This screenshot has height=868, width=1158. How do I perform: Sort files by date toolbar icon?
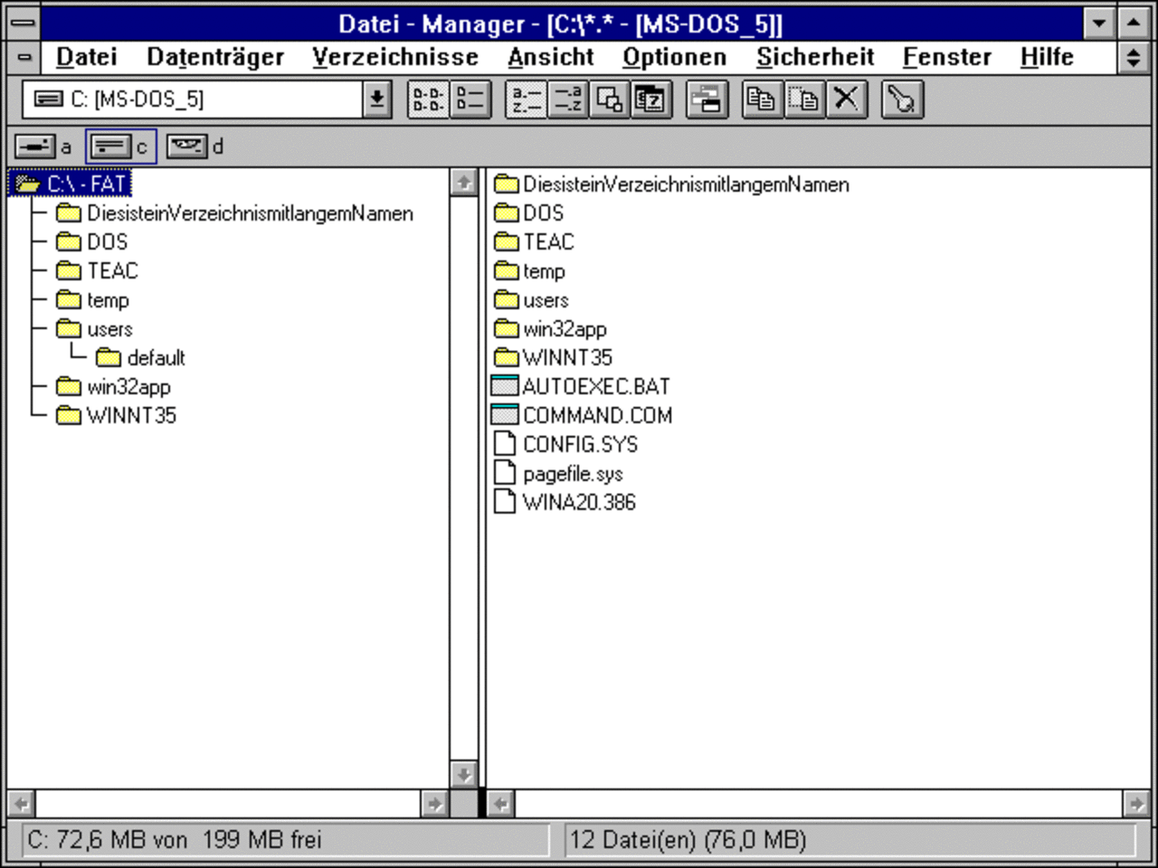(x=650, y=99)
